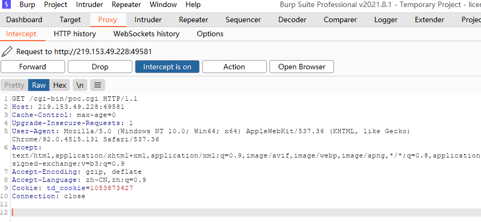The image size is (481, 222).
Task: Place cursor on empty line 12 of request
Action: [x=246, y=212]
